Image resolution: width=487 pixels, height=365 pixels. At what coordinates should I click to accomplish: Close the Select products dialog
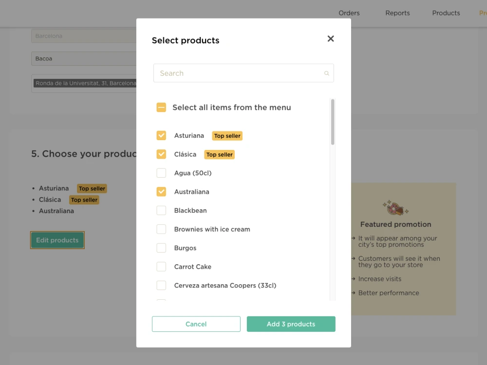point(331,38)
